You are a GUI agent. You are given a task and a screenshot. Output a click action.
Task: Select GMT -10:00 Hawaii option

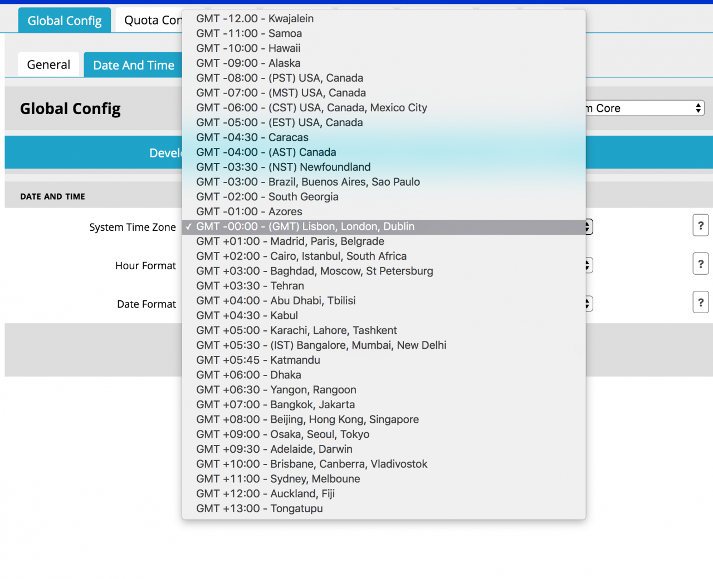coord(248,48)
